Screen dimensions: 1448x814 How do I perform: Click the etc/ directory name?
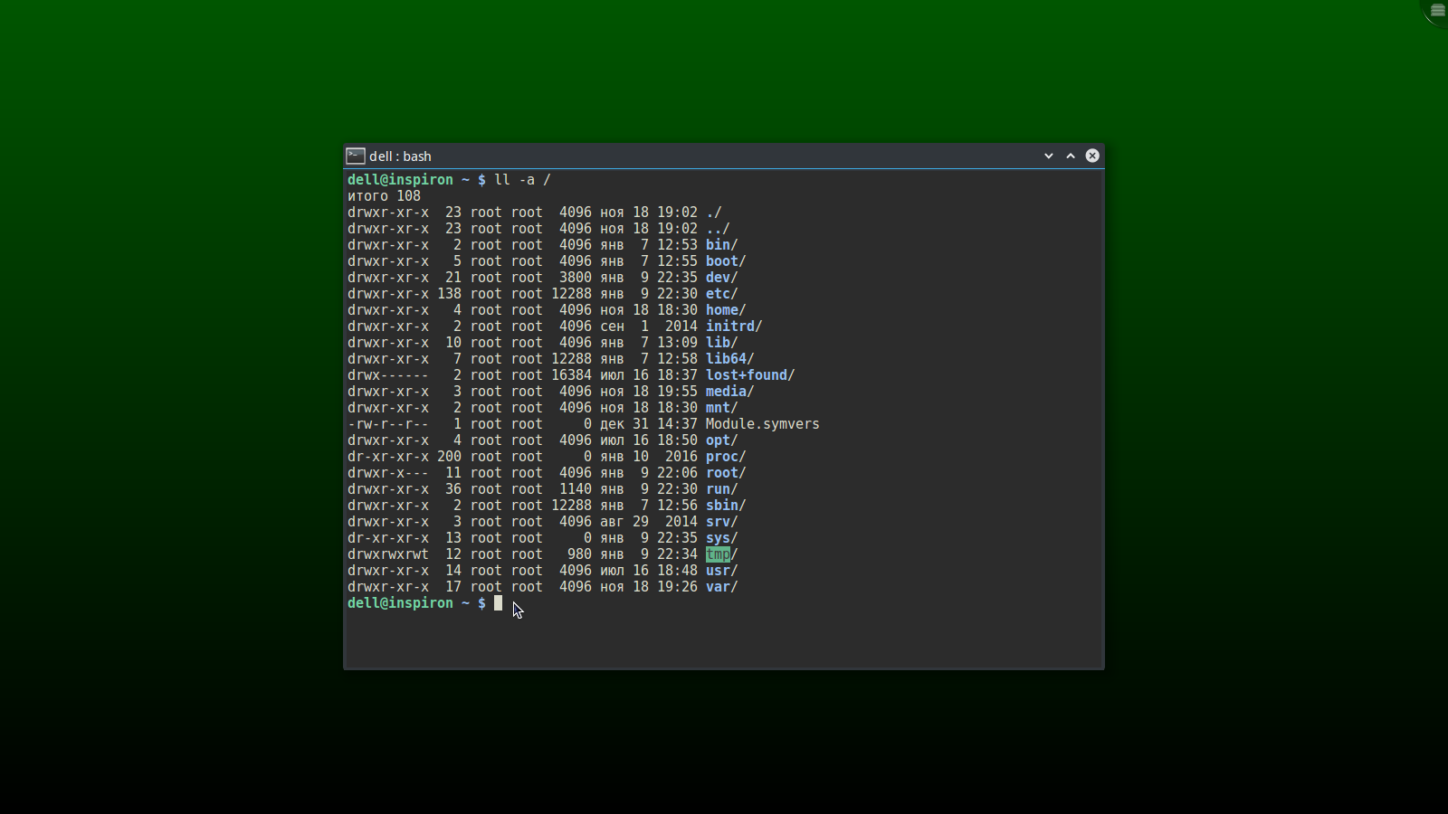pos(721,294)
